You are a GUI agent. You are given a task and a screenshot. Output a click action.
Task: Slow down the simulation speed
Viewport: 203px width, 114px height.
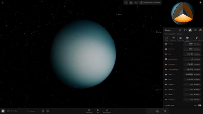[x=43, y=111]
